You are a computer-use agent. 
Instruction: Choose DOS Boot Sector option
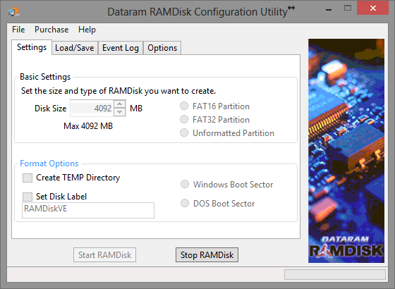(185, 203)
